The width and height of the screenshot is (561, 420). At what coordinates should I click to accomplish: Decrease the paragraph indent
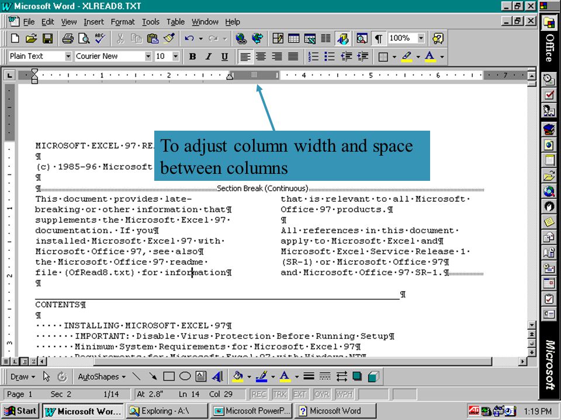click(x=347, y=57)
